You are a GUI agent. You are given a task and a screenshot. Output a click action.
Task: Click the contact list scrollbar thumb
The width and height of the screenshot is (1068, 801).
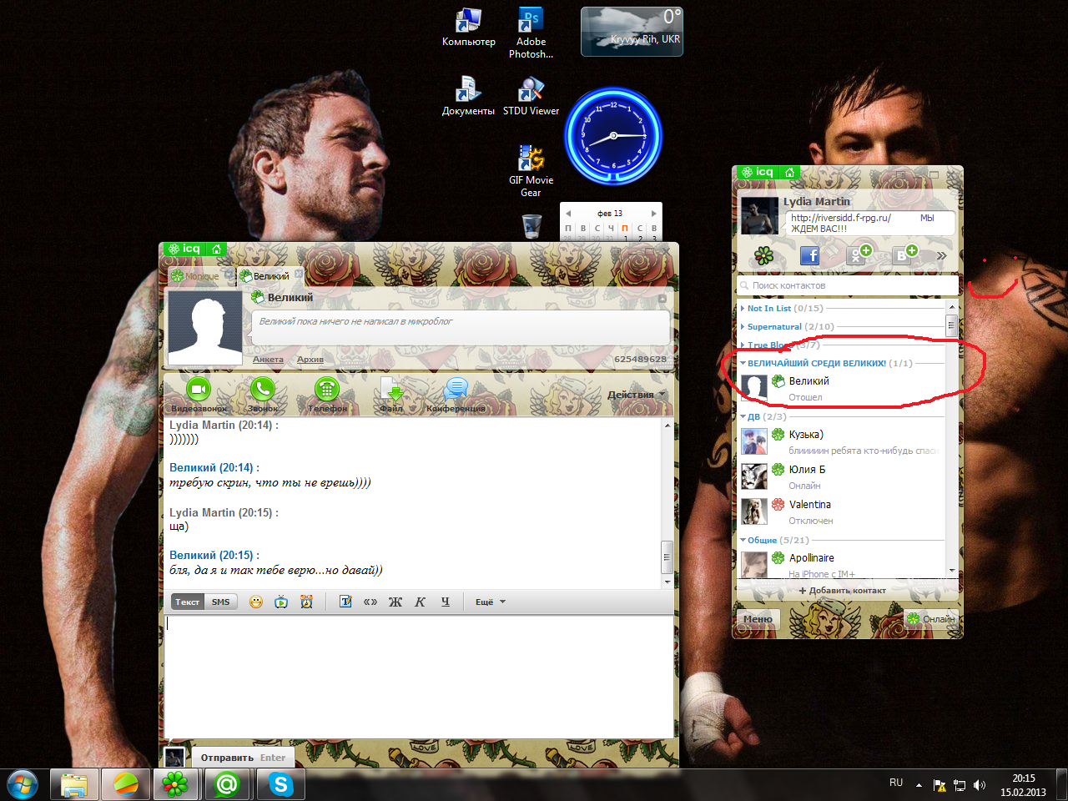coord(951,325)
